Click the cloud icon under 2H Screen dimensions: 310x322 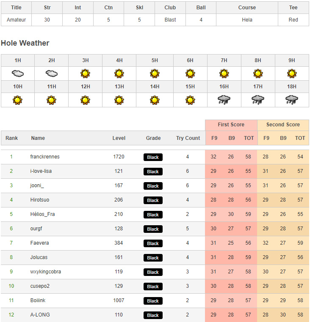(52, 73)
